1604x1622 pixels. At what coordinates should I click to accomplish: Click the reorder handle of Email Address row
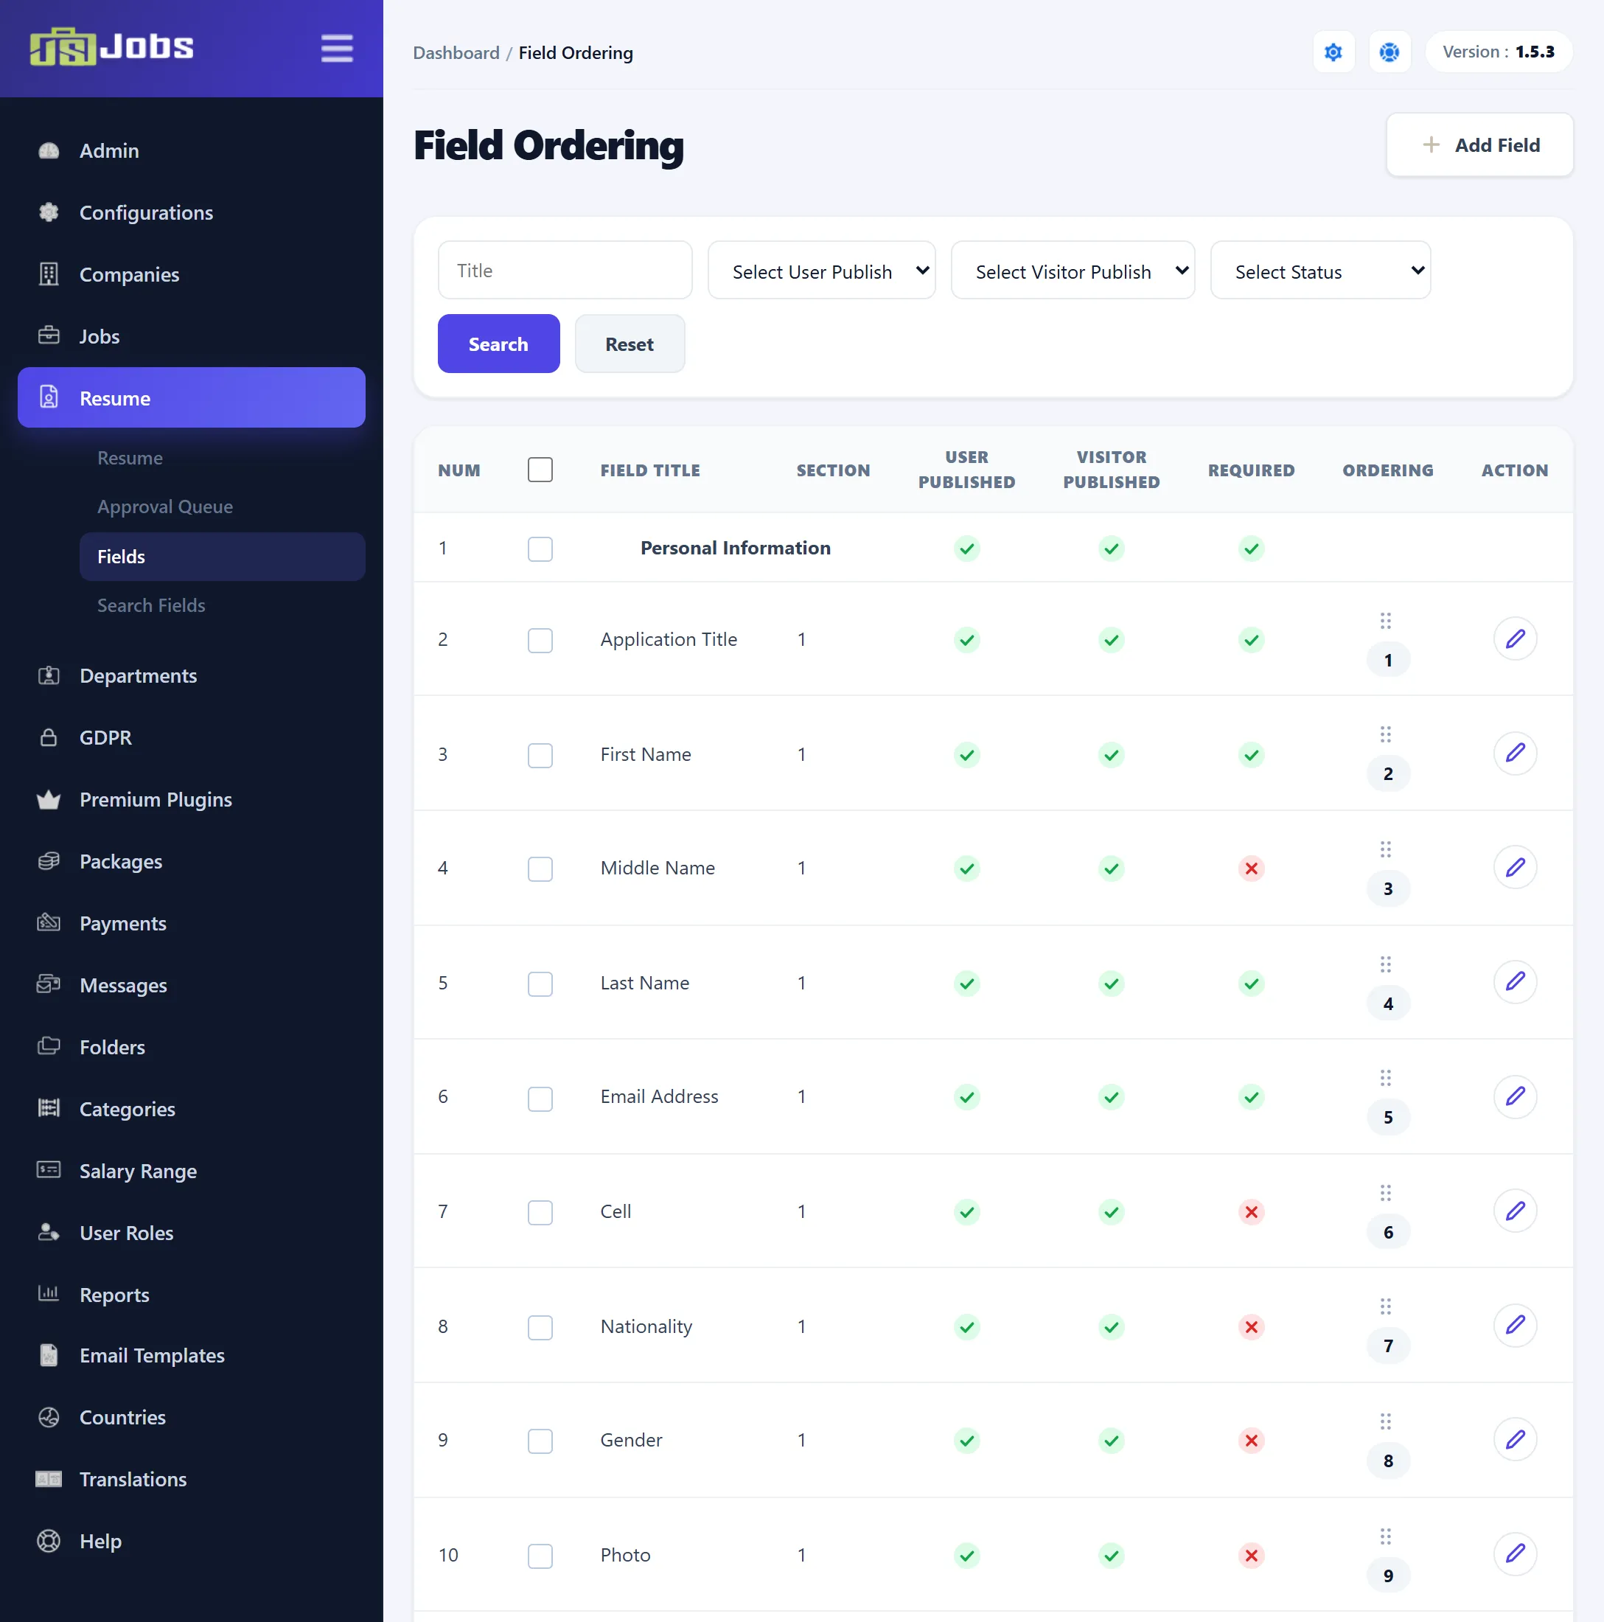coord(1386,1078)
